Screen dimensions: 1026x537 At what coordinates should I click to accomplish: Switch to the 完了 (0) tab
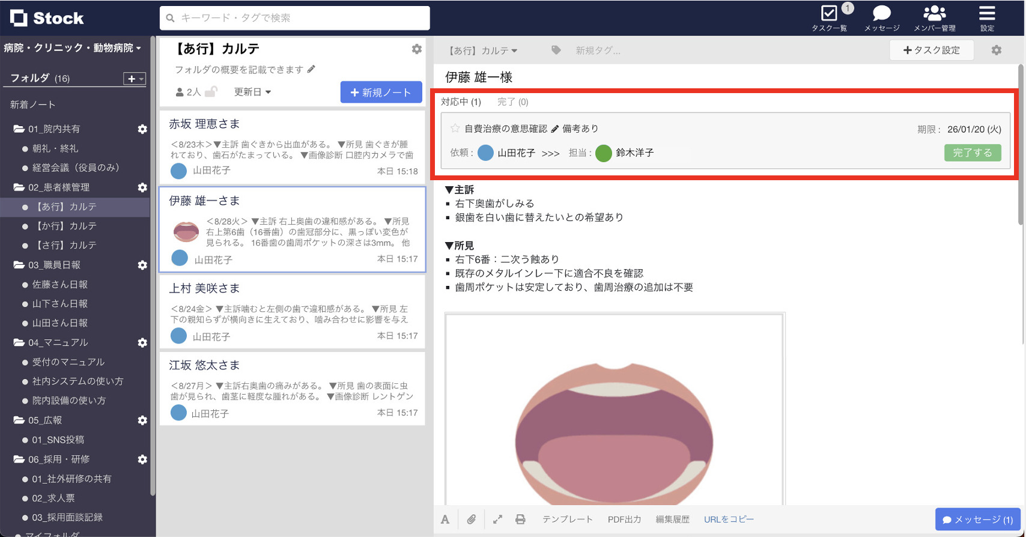click(512, 102)
